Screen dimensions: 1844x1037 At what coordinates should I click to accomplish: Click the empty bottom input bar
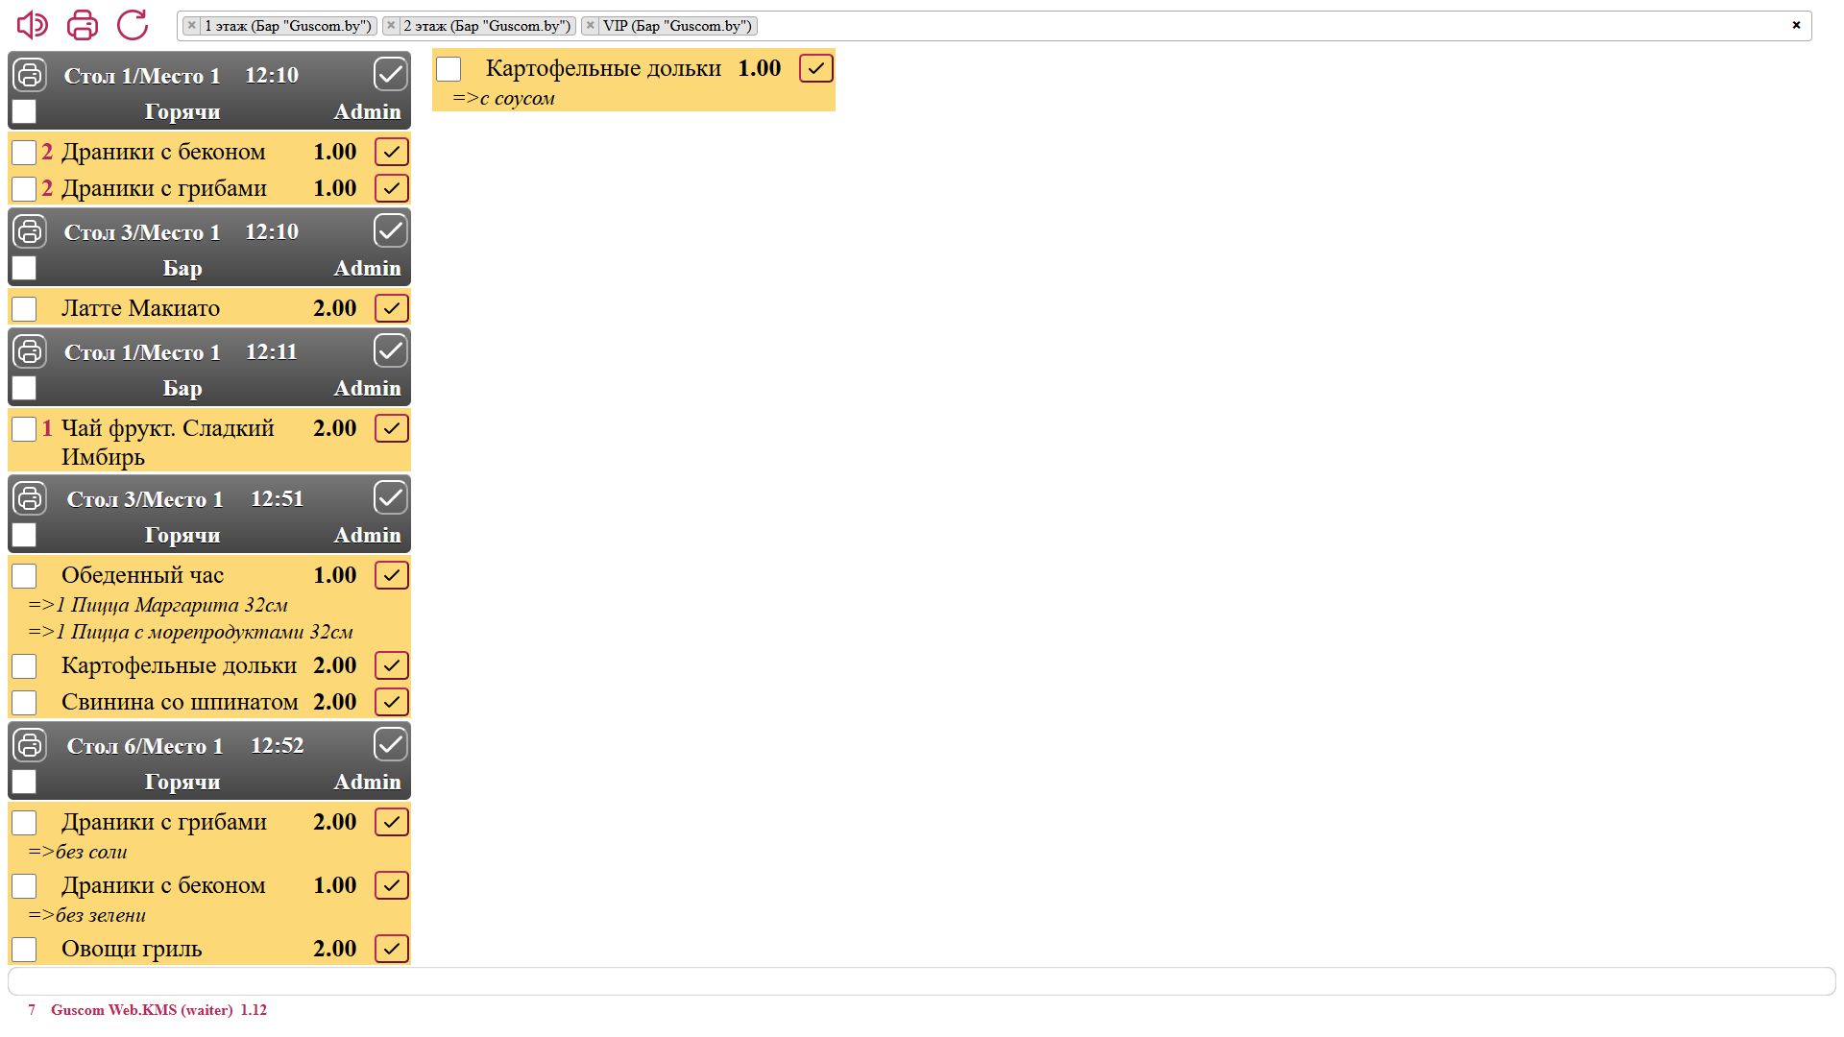920,981
